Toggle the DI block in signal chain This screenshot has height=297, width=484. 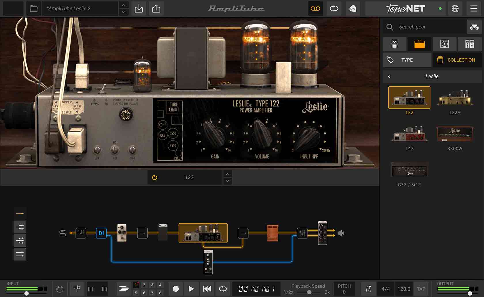[101, 233]
